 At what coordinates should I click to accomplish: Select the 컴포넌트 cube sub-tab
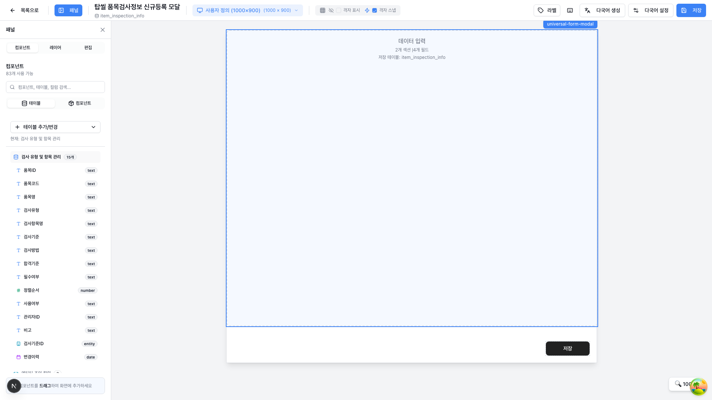[80, 103]
